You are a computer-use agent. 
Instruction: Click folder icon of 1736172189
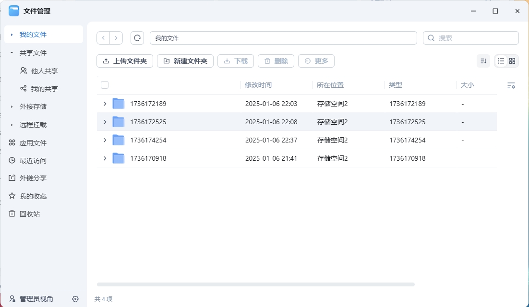click(119, 104)
